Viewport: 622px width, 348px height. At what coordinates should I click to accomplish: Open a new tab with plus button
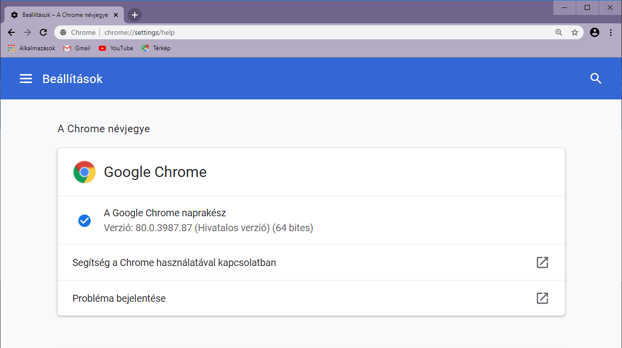tap(135, 15)
